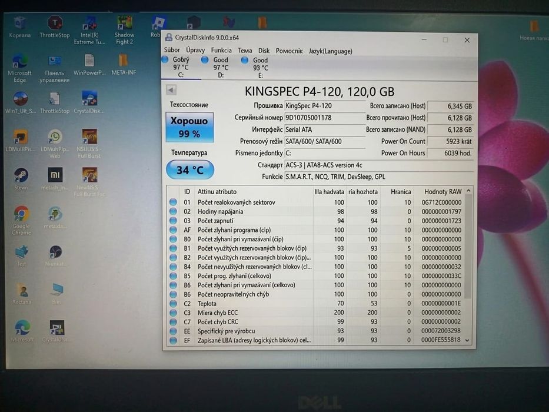This screenshot has width=549, height=412.
Task: Open Панель управления desktop icon
Action: point(54,68)
